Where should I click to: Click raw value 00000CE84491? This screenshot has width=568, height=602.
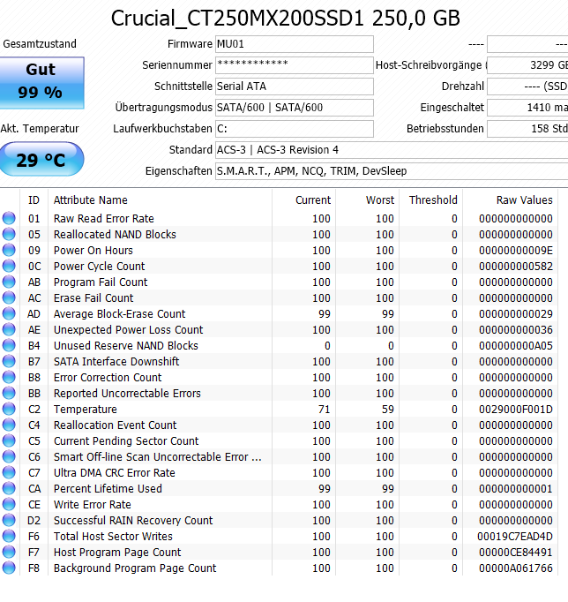pyautogui.click(x=515, y=552)
